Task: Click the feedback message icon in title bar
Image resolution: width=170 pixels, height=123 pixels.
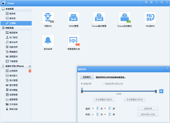Action: tap(146, 2)
